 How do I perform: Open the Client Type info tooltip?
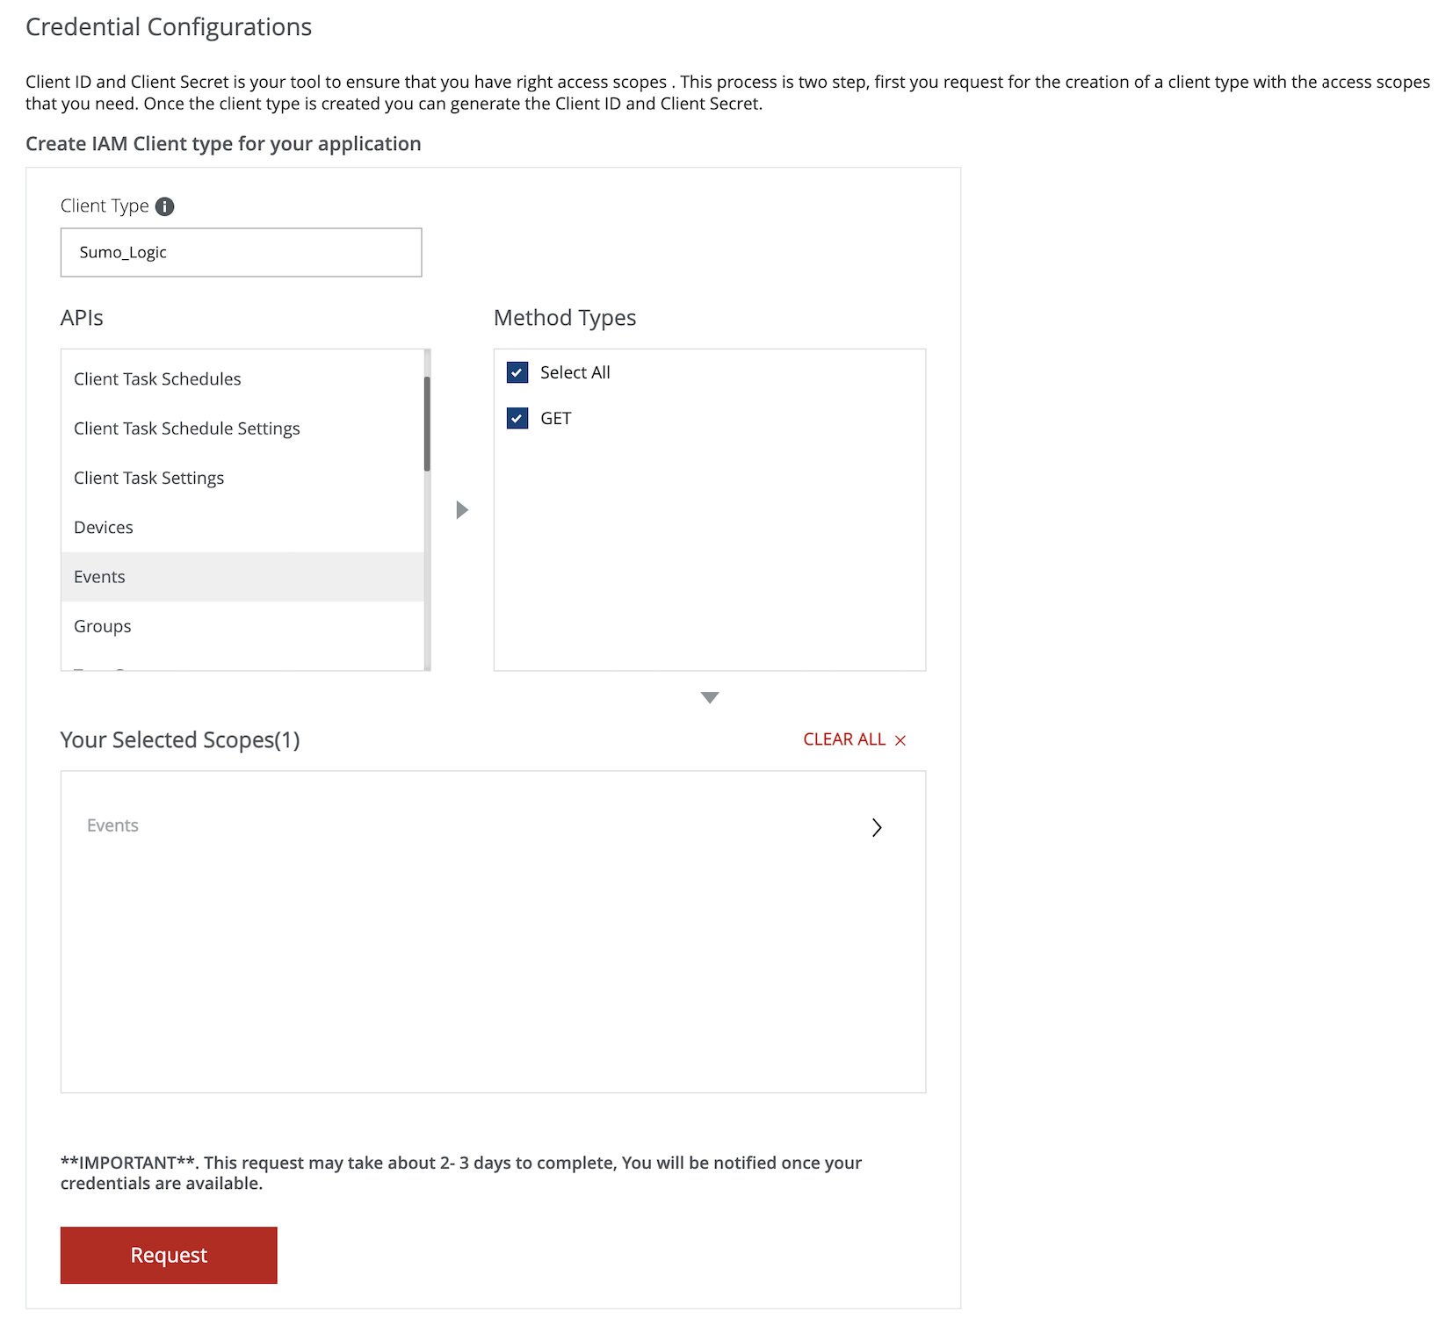coord(165,205)
